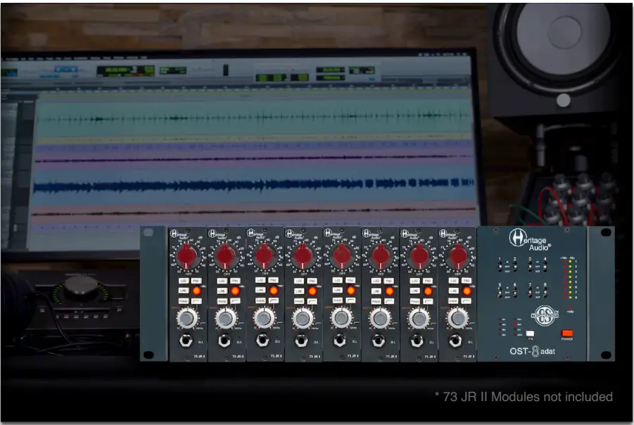The image size is (634, 425).
Task: Click the Heritage Audio logo atop the first module
Action: (180, 234)
